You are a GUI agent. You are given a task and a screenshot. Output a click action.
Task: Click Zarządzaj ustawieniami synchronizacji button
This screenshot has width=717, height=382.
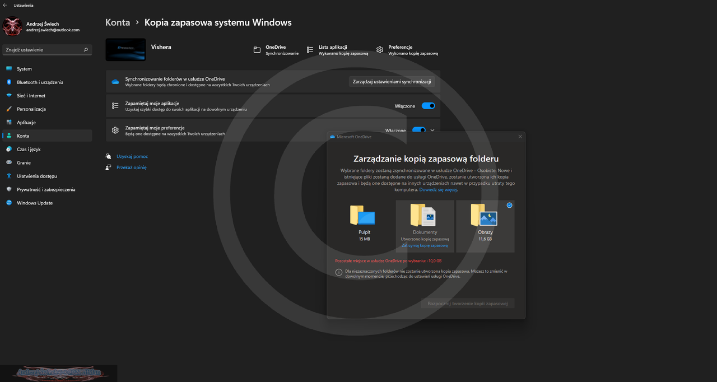392,82
